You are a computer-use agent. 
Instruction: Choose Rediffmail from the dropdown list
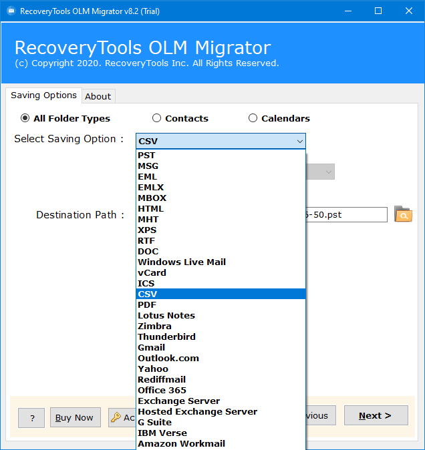coord(221,379)
